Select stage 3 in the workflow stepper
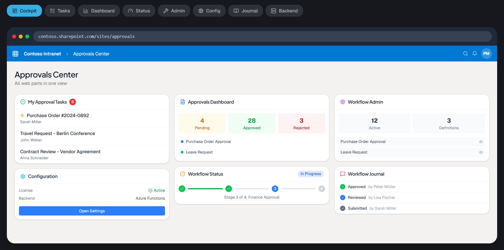This screenshot has height=250, width=504. point(275,189)
